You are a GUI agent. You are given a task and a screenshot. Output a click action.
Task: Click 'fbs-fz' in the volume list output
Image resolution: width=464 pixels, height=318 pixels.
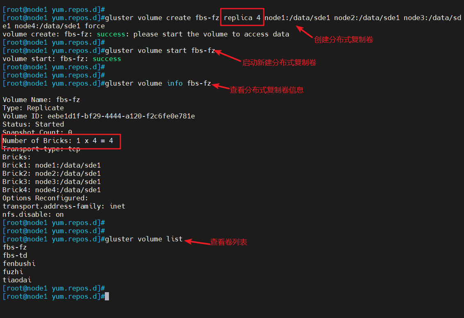(x=15, y=247)
